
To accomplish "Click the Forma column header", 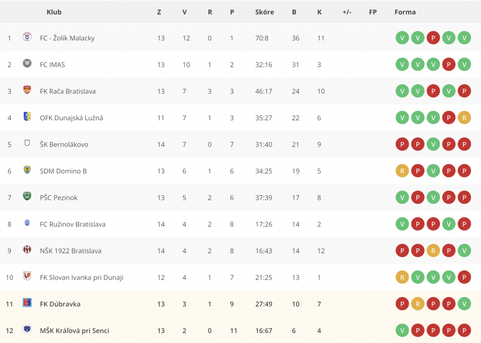I will pos(405,12).
